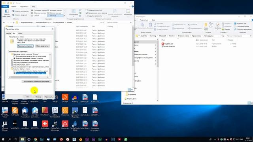253x142 pixels.
Task: Click Выделить все in Автозагрузка window
Action: click(x=240, y=24)
